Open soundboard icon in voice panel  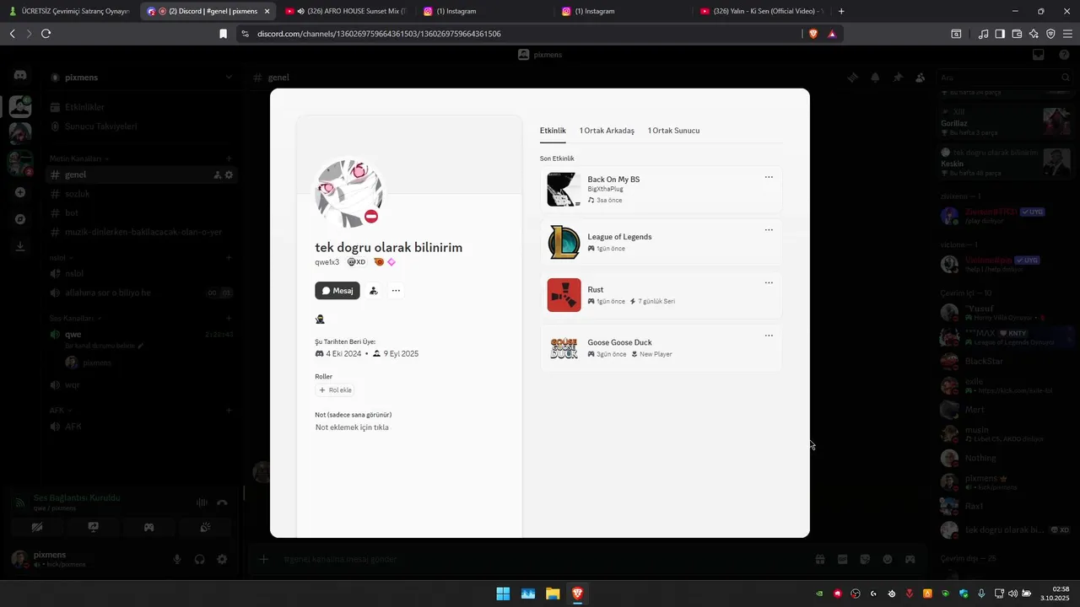tap(205, 528)
